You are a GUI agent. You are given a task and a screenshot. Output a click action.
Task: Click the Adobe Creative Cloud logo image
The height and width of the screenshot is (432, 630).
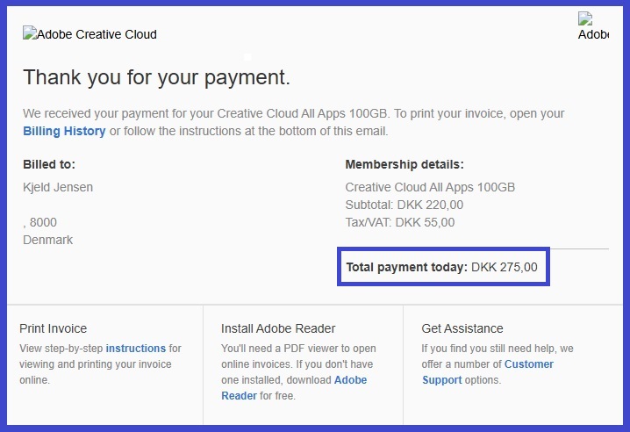coord(89,34)
